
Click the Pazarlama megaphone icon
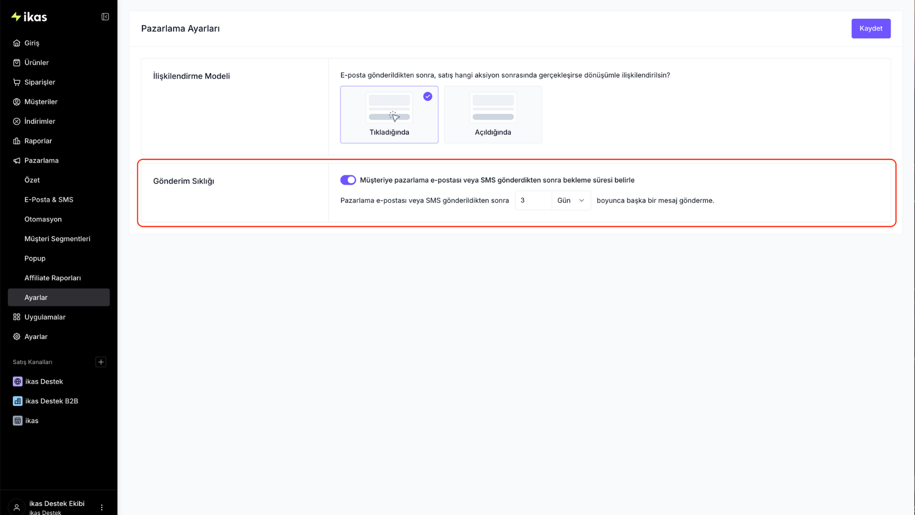tap(17, 160)
